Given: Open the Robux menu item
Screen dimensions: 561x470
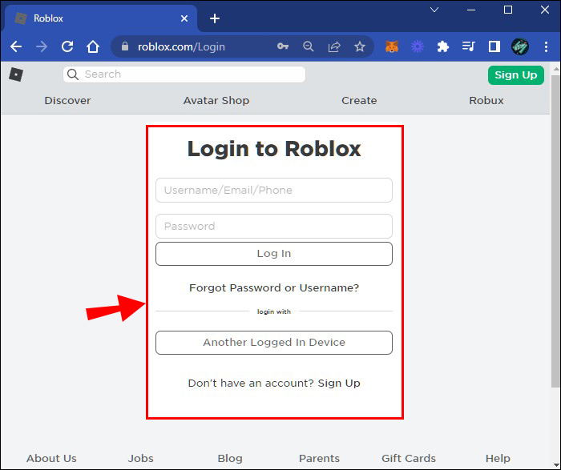Looking at the screenshot, I should tap(486, 100).
